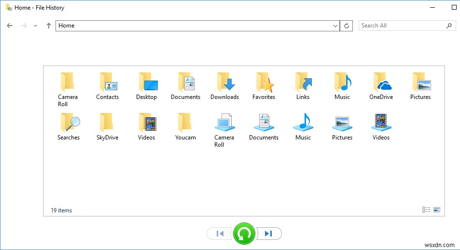460x250 pixels.
Task: Switch to large icons view
Action: pos(437,209)
